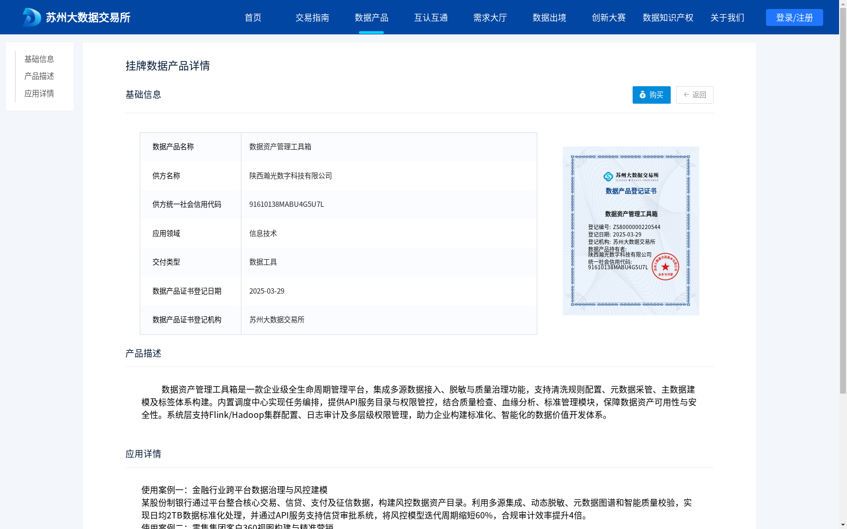Select product name value 数据资产管理工具箱
This screenshot has height=529, width=847.
(280, 147)
